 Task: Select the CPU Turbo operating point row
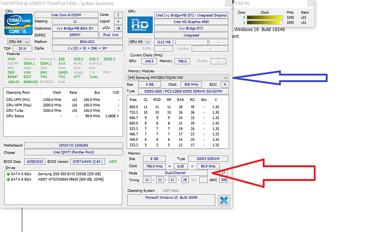pyautogui.click(x=62, y=110)
